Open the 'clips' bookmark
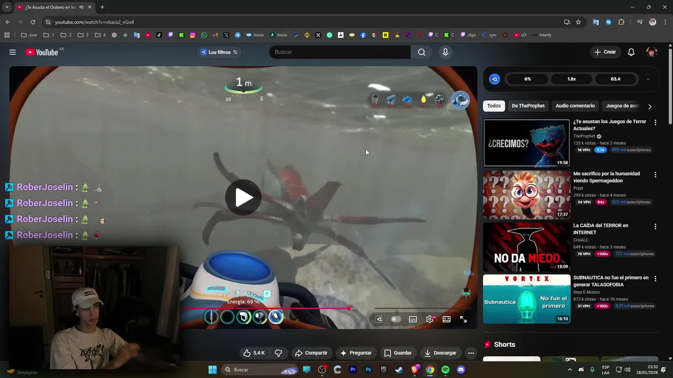This screenshot has width=673, height=378. pyautogui.click(x=468, y=35)
